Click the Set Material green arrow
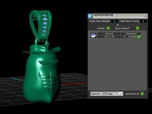Screen dimensions: 152x114 tap(142, 94)
